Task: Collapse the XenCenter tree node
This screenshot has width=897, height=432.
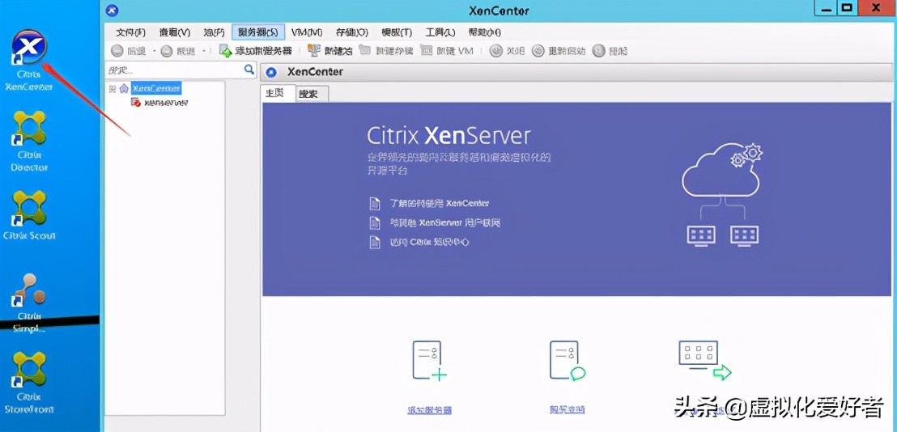Action: point(112,88)
